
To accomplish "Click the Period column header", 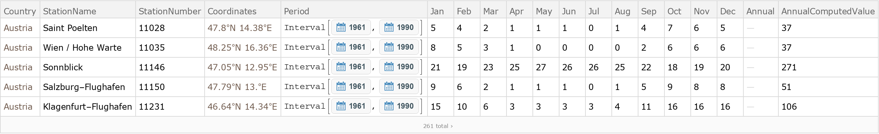I will coord(297,11).
